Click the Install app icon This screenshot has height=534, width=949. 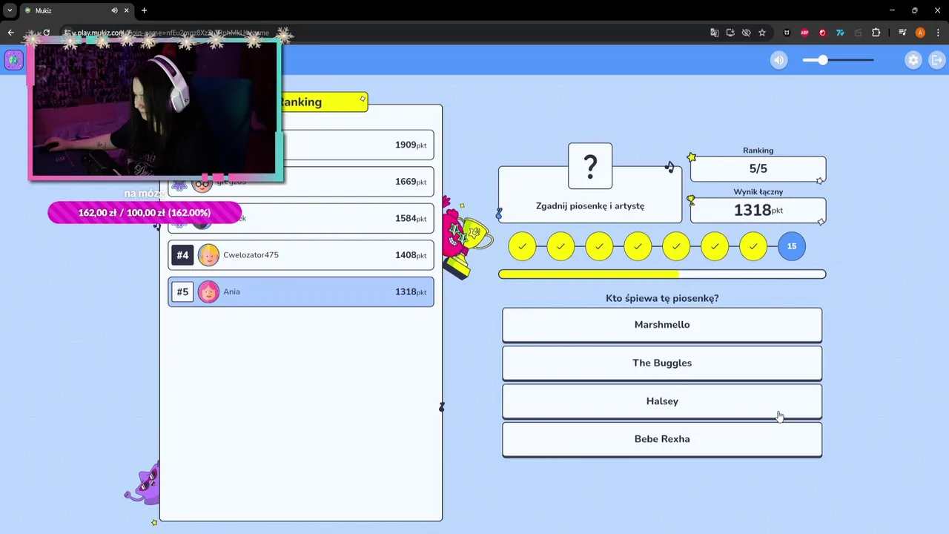pyautogui.click(x=730, y=33)
